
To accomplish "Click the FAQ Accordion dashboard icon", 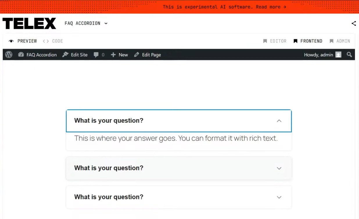I will tap(21, 55).
